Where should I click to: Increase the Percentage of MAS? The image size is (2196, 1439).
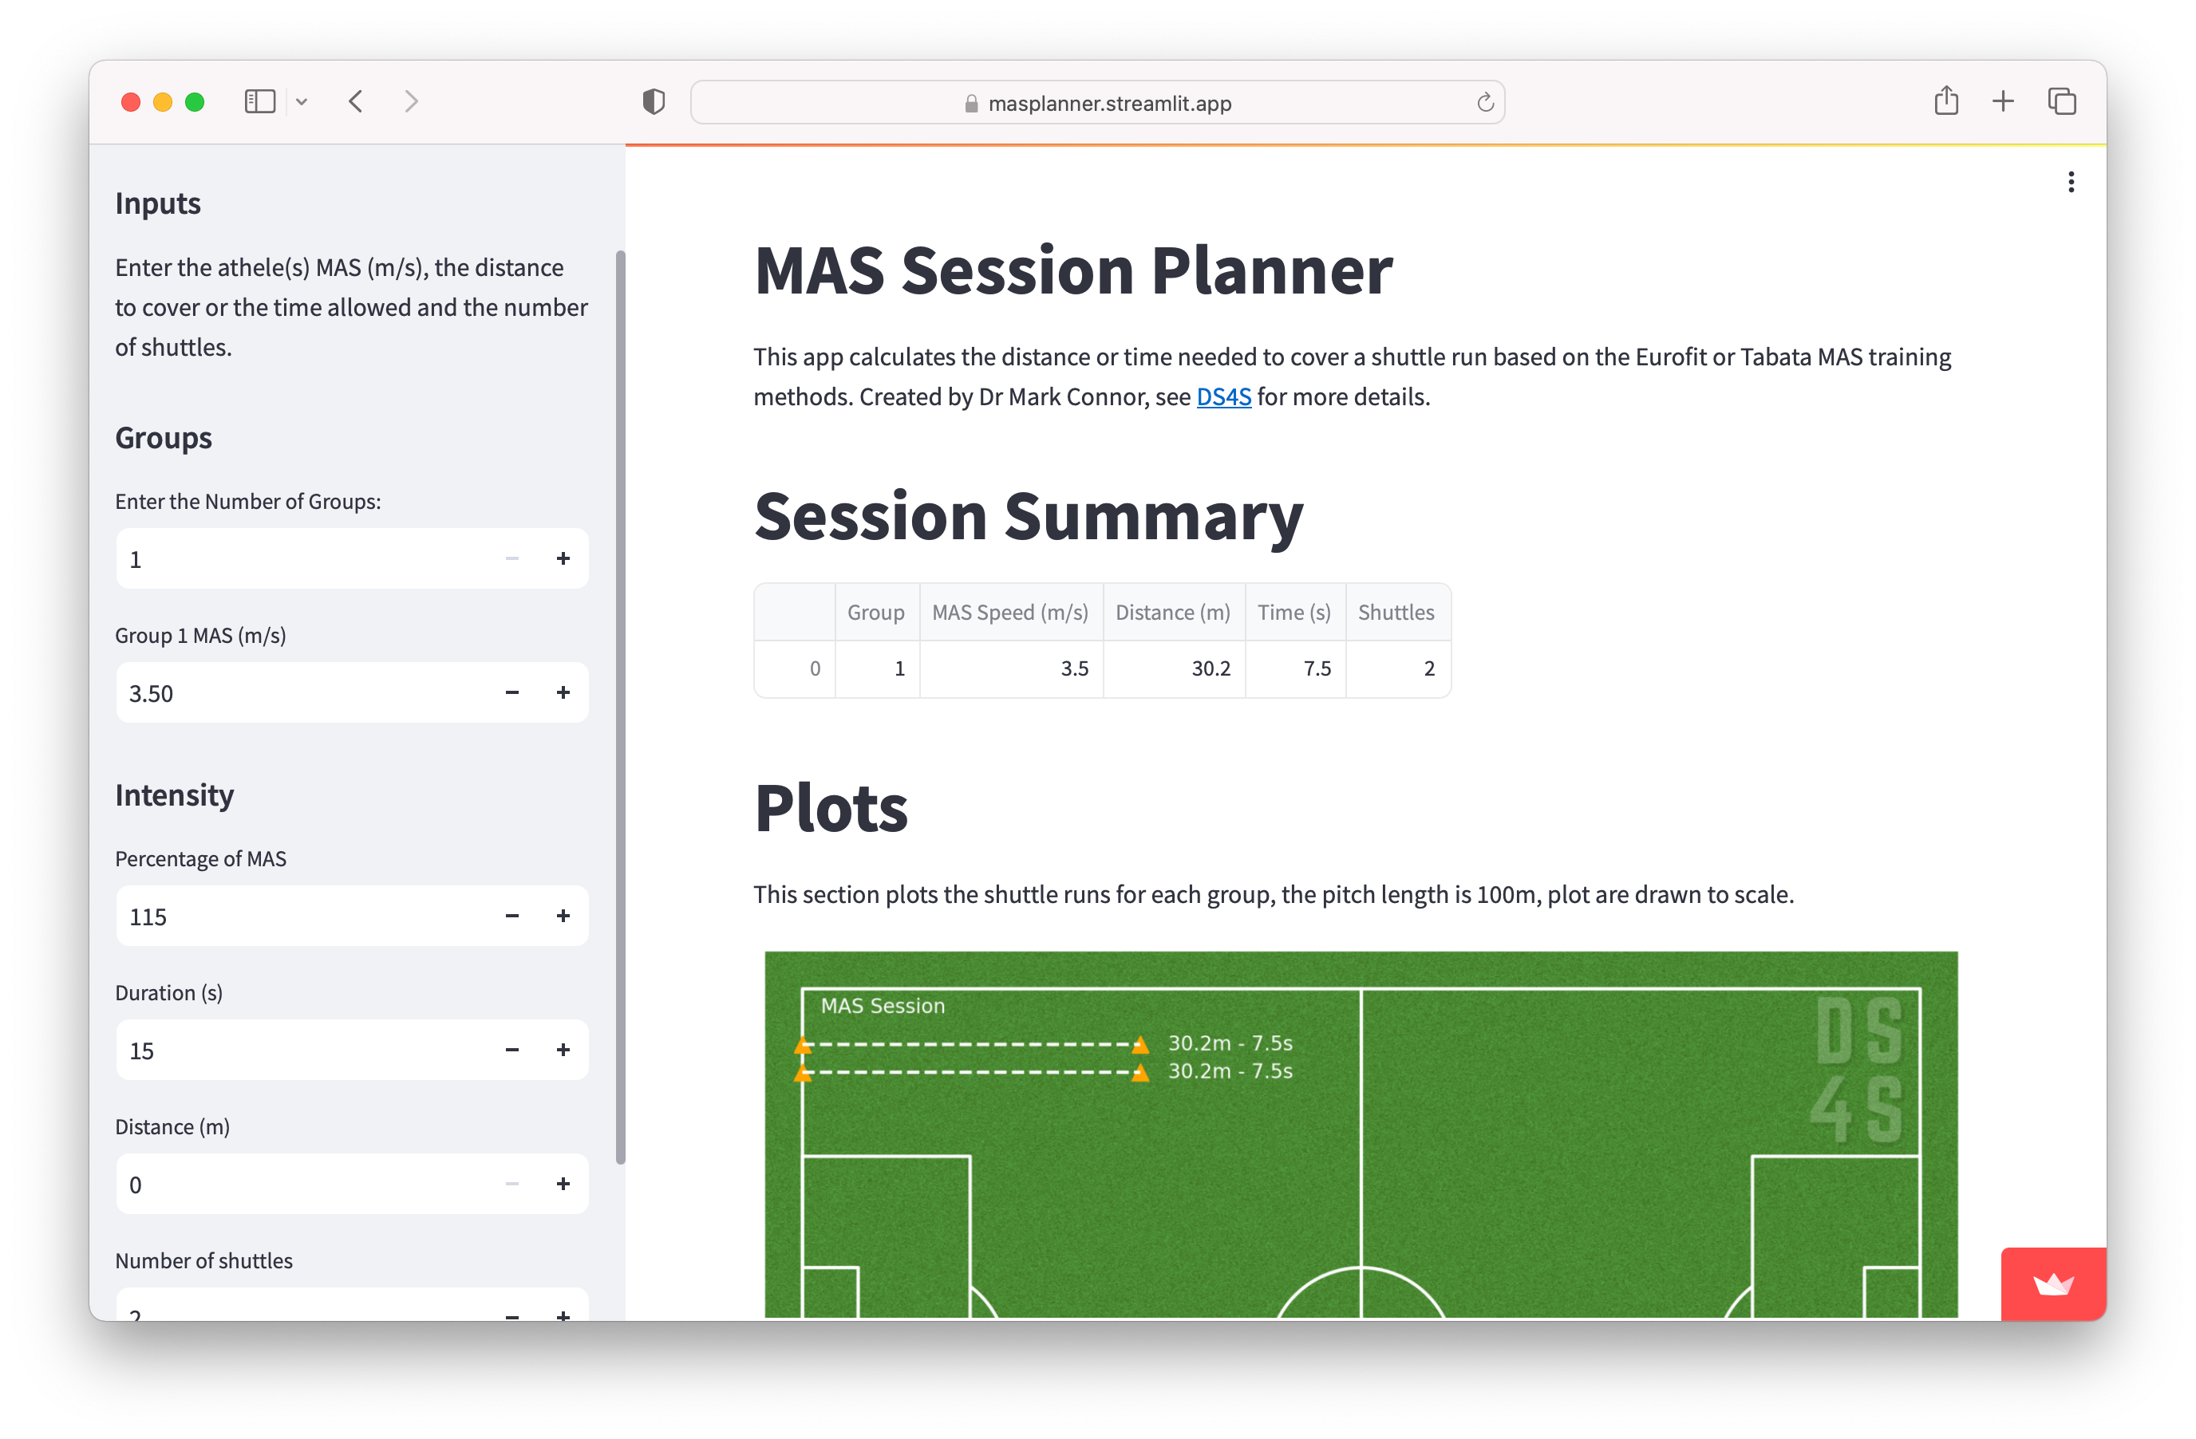coord(563,916)
